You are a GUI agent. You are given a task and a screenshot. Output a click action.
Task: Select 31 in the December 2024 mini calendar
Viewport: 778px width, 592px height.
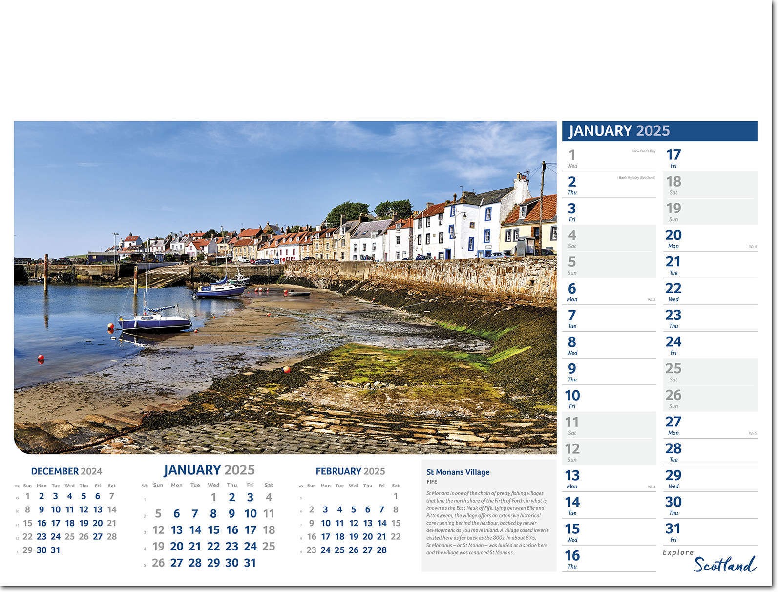click(56, 550)
